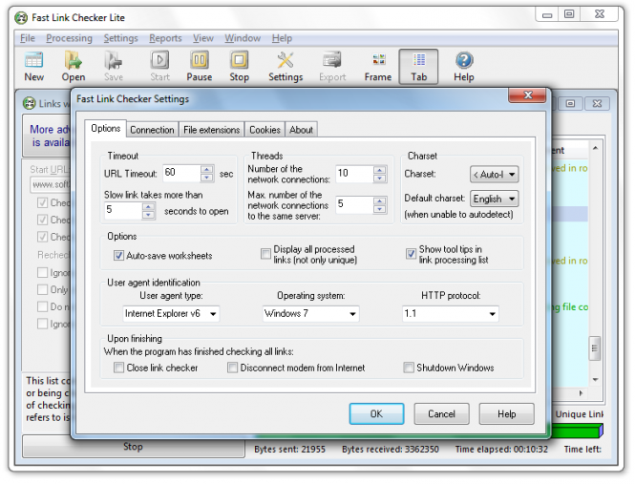635x484 pixels.
Task: Click the Stop button at window bottom
Action: point(134,447)
